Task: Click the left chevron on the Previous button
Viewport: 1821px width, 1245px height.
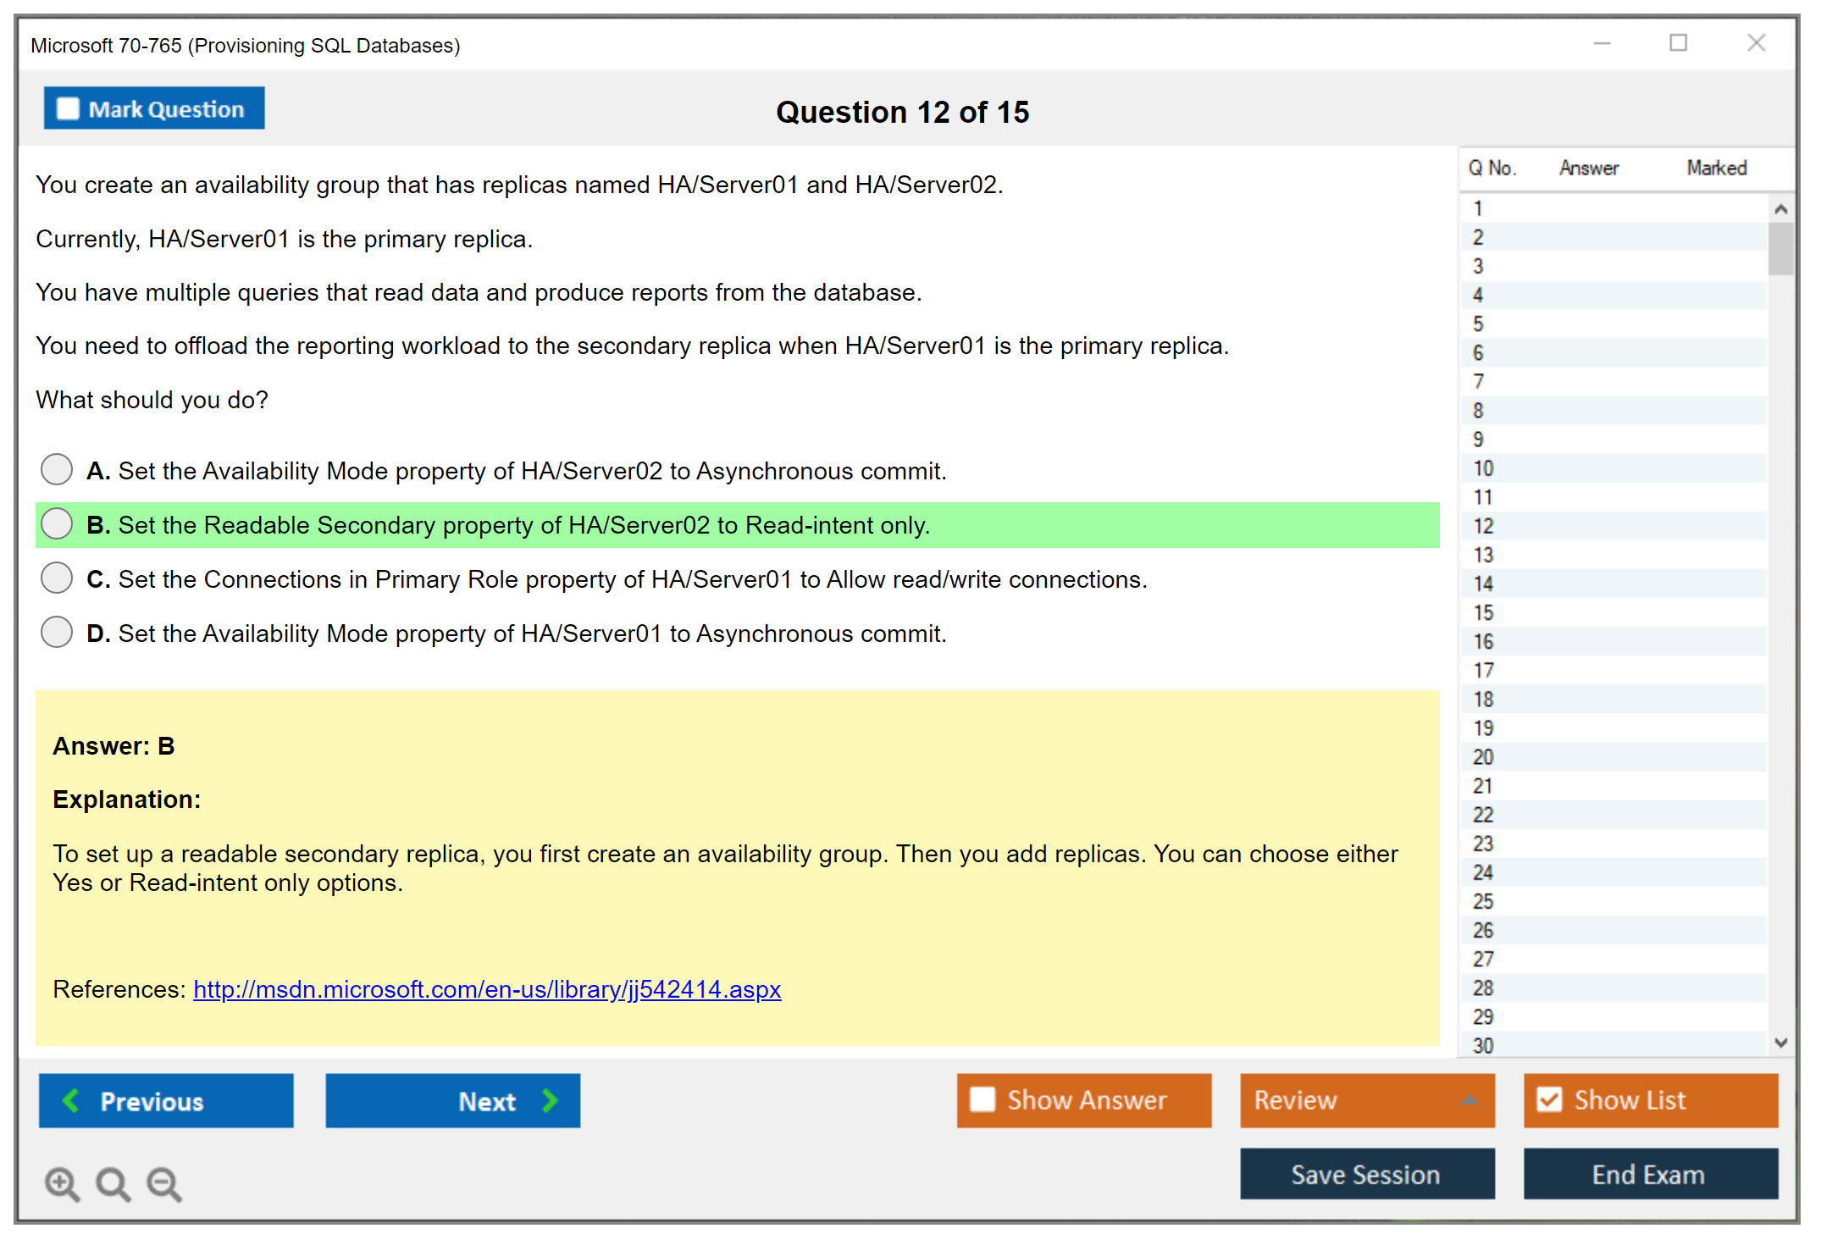Action: click(x=71, y=1100)
